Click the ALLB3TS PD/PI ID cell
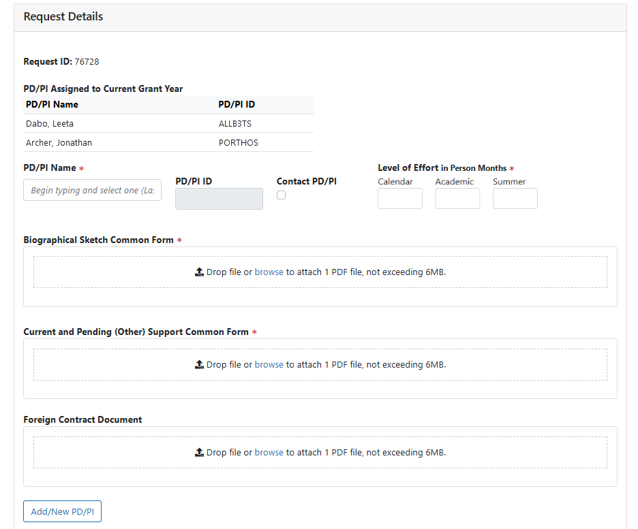The height and width of the screenshot is (529, 638). coord(235,124)
